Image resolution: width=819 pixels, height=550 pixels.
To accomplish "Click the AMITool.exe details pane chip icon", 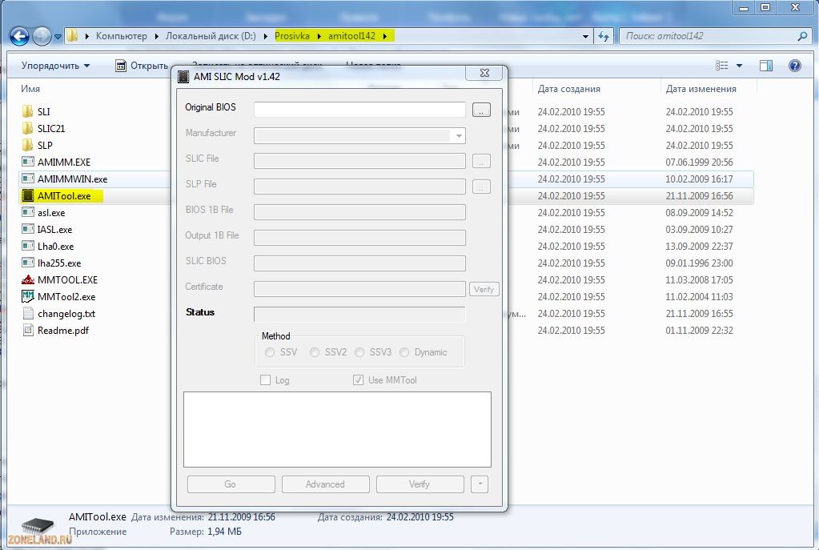I will [38, 528].
